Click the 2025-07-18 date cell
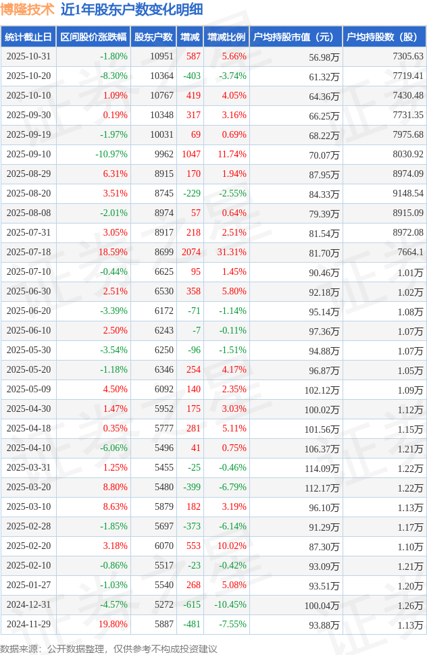427x655 pixels. [x=28, y=253]
